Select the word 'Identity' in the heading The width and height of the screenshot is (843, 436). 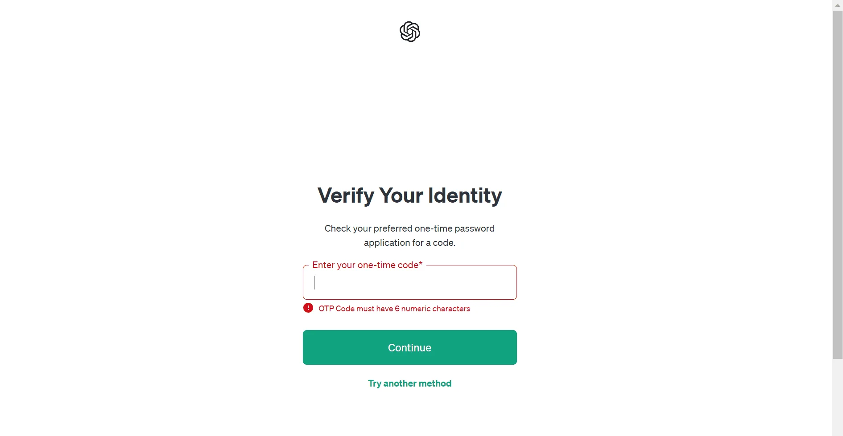pos(465,196)
